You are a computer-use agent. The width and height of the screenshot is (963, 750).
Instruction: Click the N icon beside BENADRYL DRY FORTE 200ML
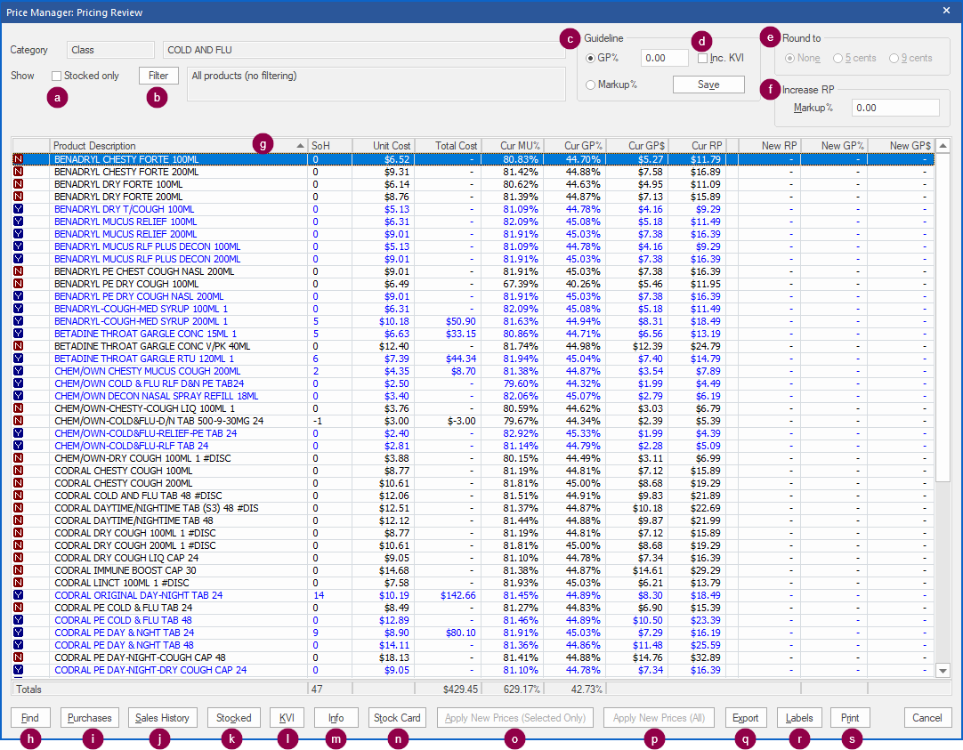click(18, 197)
